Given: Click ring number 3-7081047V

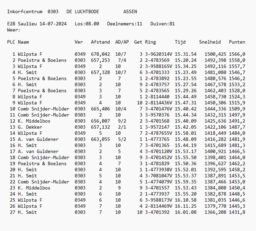Looking at the screenshot, I should click(x=159, y=176).
